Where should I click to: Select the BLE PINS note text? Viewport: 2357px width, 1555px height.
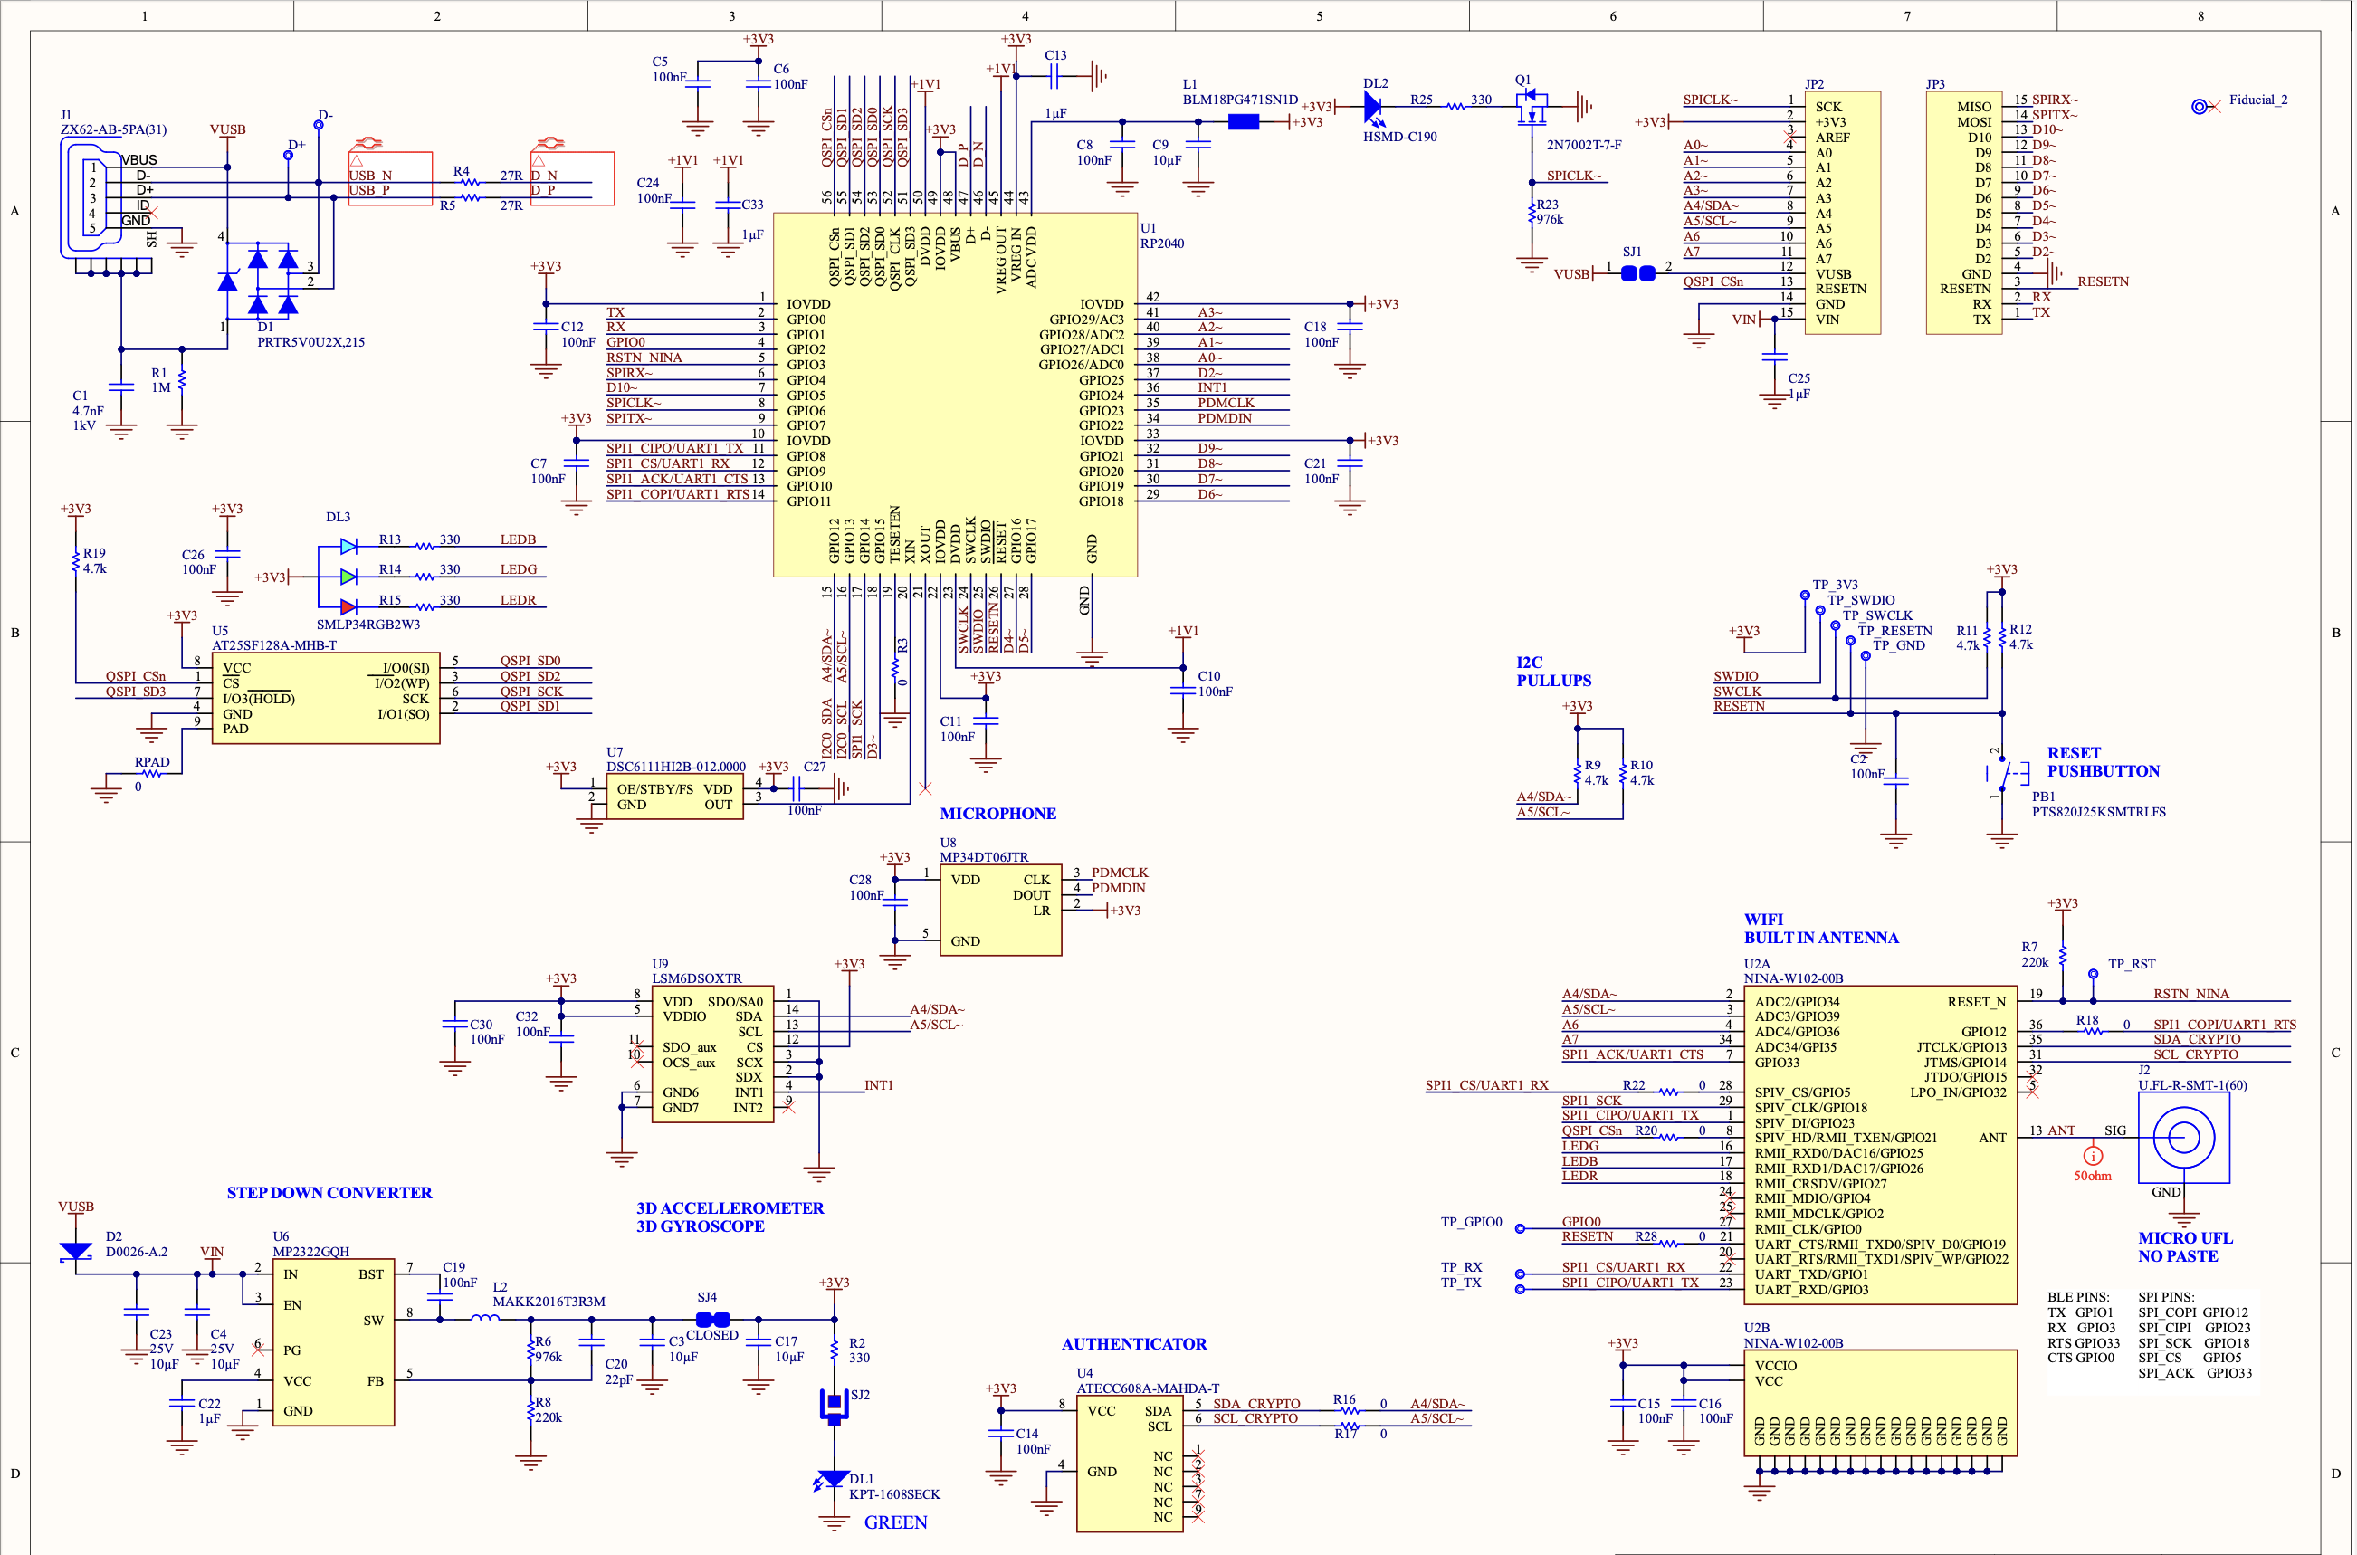(x=2085, y=1329)
